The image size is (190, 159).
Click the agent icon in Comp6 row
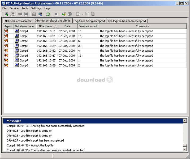(x=6, y=56)
